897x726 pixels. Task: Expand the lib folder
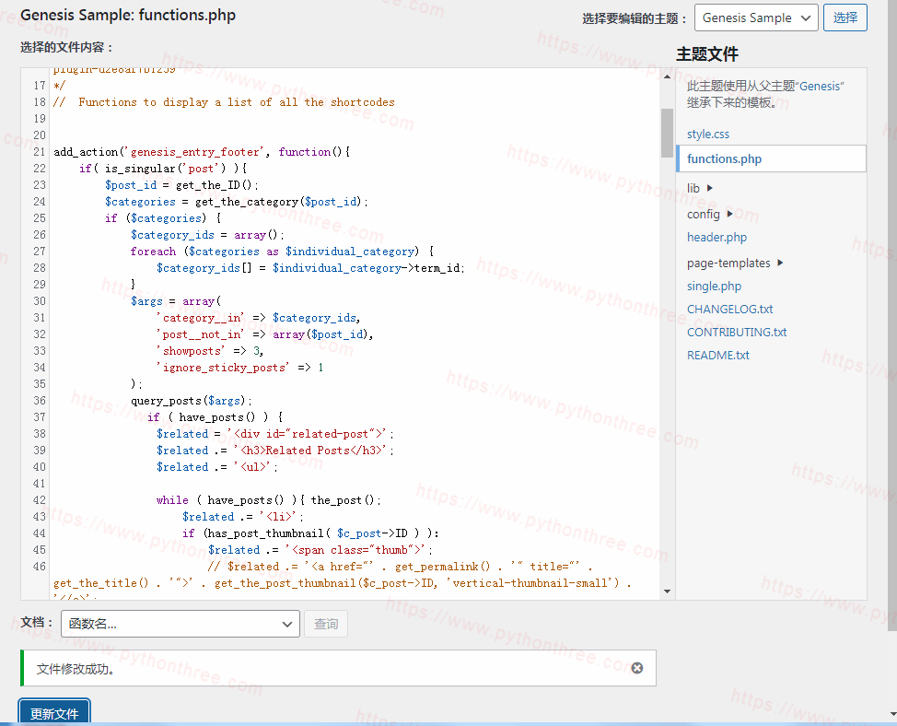[700, 188]
